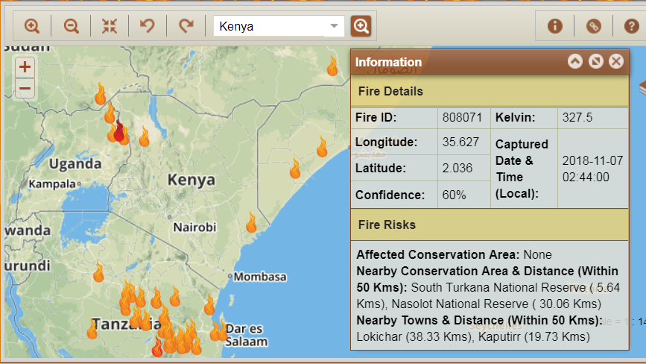Select the fire marker left of Dar es Salaam
Viewport: 646px width, 364px height.
pyautogui.click(x=216, y=330)
